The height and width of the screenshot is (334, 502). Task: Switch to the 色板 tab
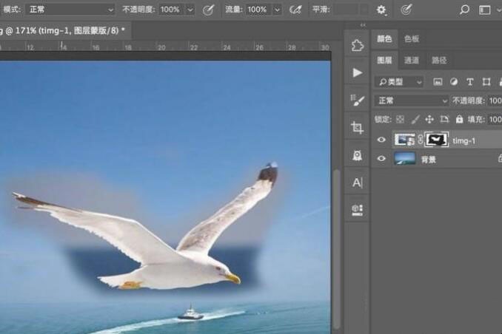click(411, 38)
